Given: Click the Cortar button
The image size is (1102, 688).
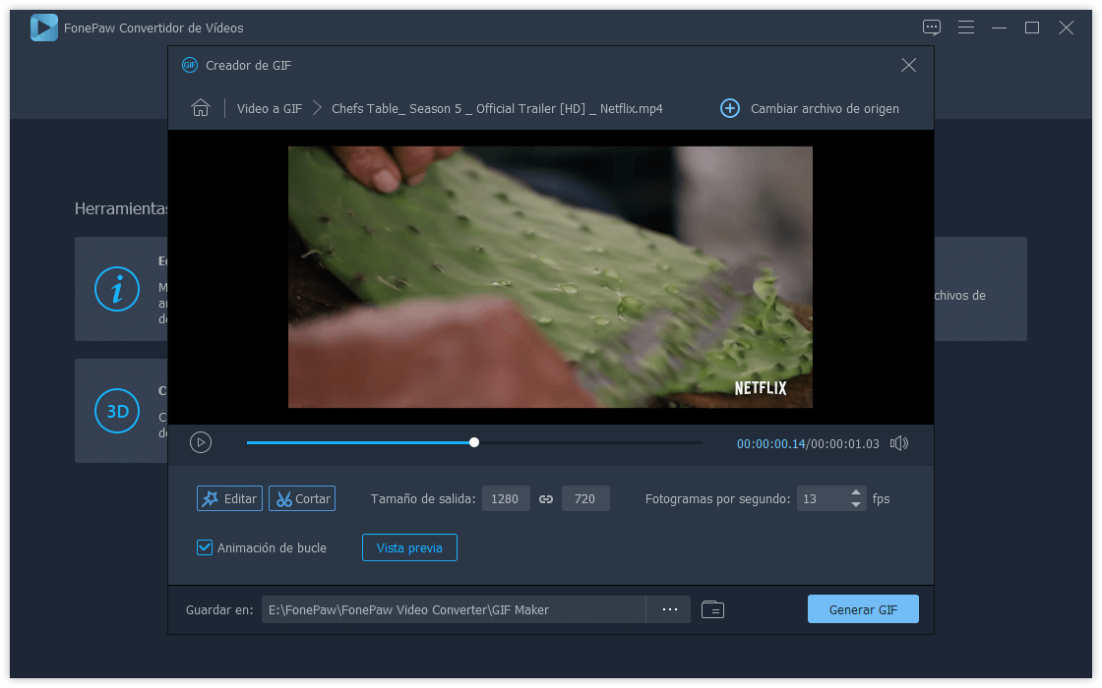Looking at the screenshot, I should pyautogui.click(x=301, y=498).
